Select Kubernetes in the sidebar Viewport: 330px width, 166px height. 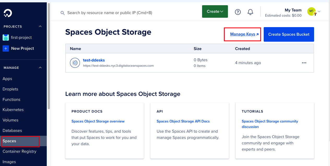pos(13,110)
